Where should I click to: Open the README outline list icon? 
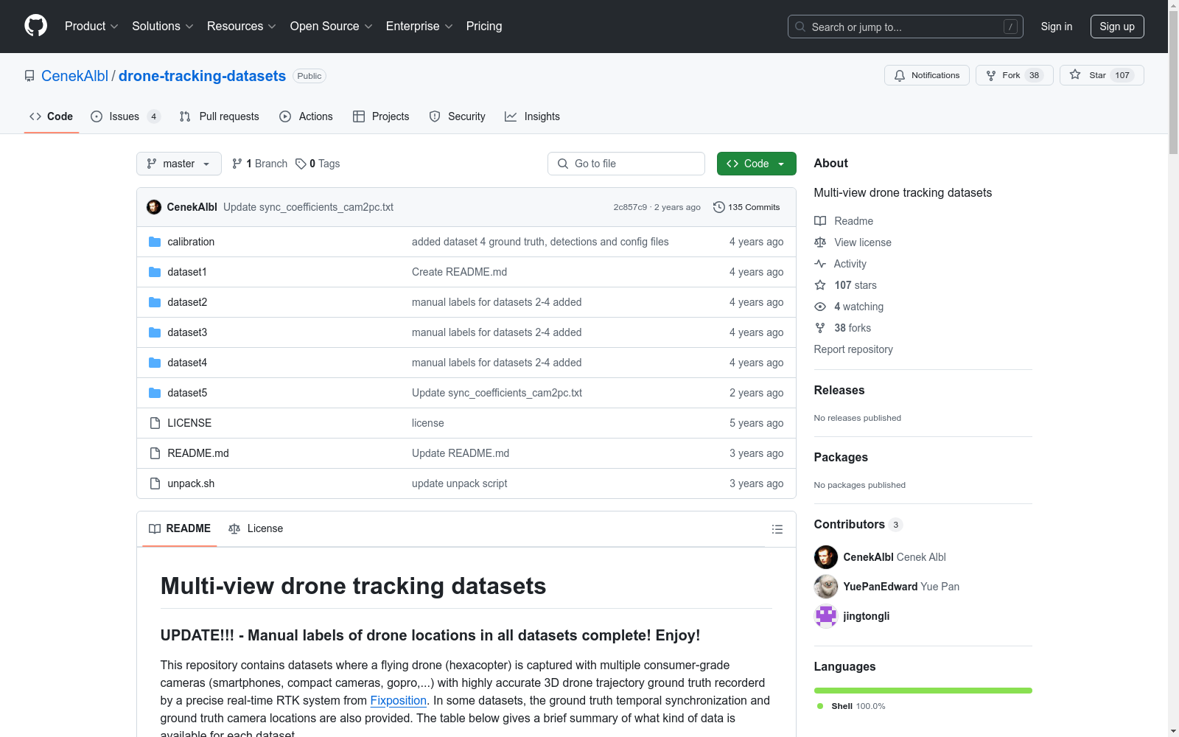tap(777, 529)
